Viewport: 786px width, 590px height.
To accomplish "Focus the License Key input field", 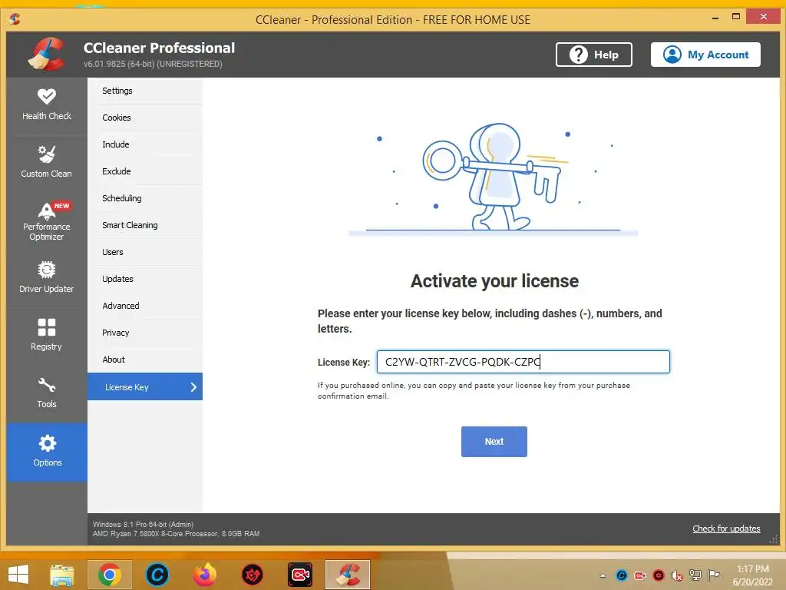I will [523, 362].
